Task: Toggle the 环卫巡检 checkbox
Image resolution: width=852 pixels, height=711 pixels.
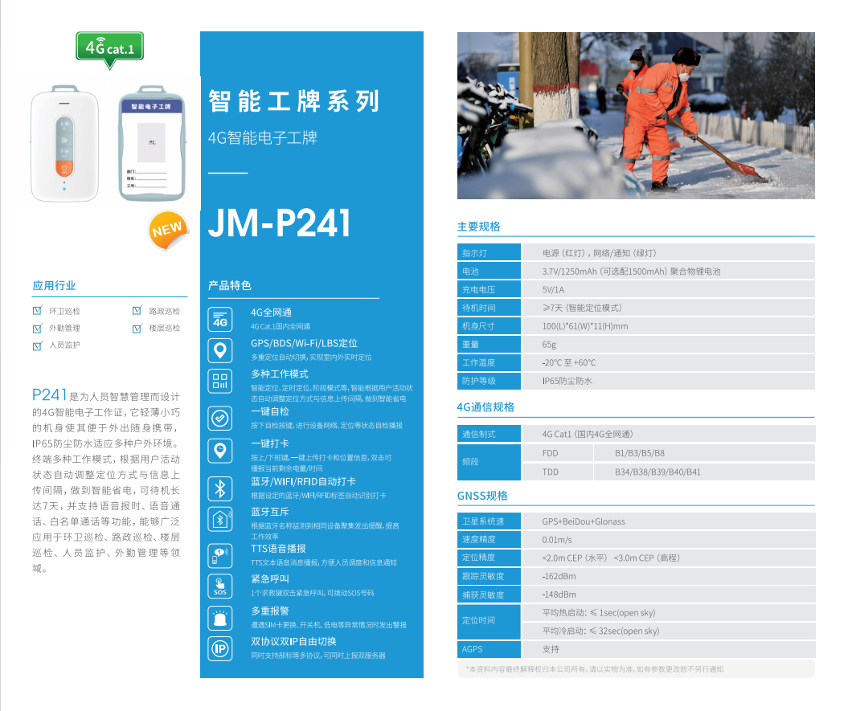Action: [x=38, y=311]
